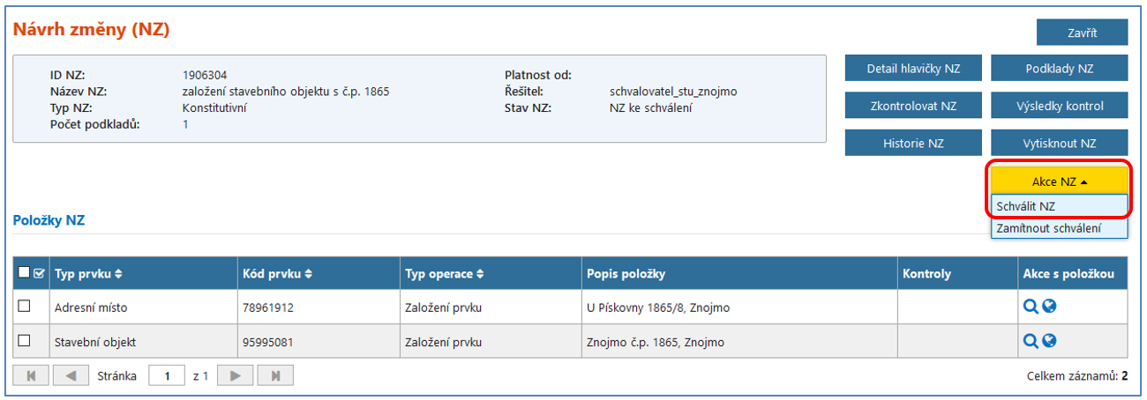Tick the checkbox for Adresní místo row
This screenshot has height=400, width=1147.
point(25,306)
